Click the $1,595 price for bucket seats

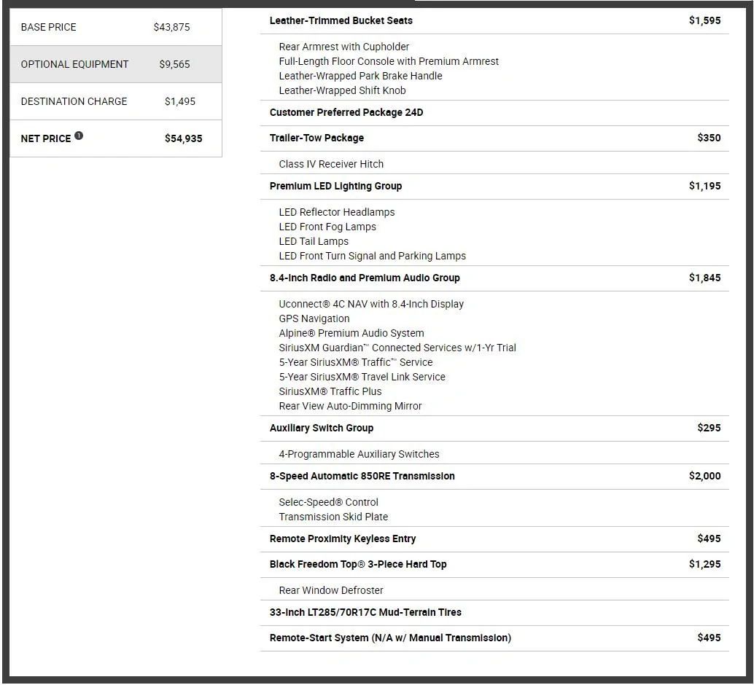click(x=704, y=20)
